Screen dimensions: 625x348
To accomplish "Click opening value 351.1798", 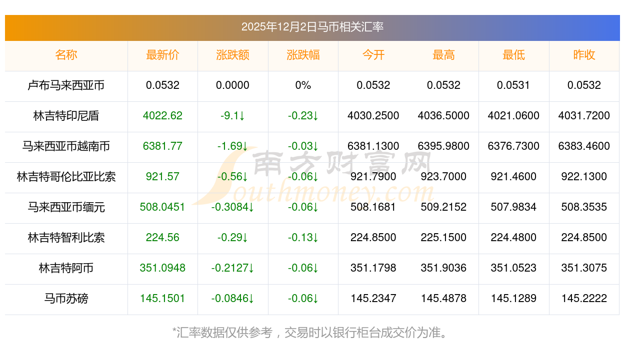I will point(373,268).
